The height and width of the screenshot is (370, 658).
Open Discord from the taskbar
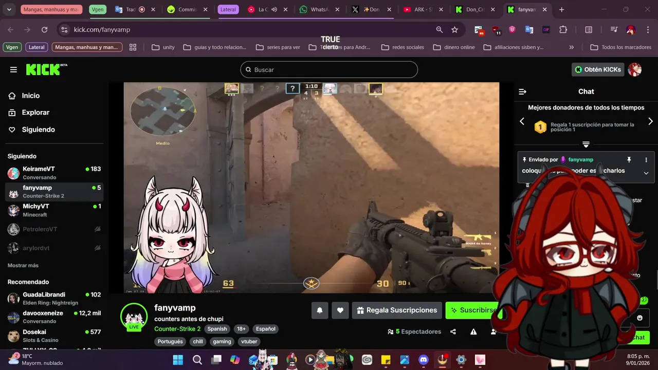(423, 360)
